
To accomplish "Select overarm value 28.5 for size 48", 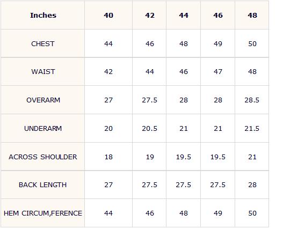I will [252, 100].
